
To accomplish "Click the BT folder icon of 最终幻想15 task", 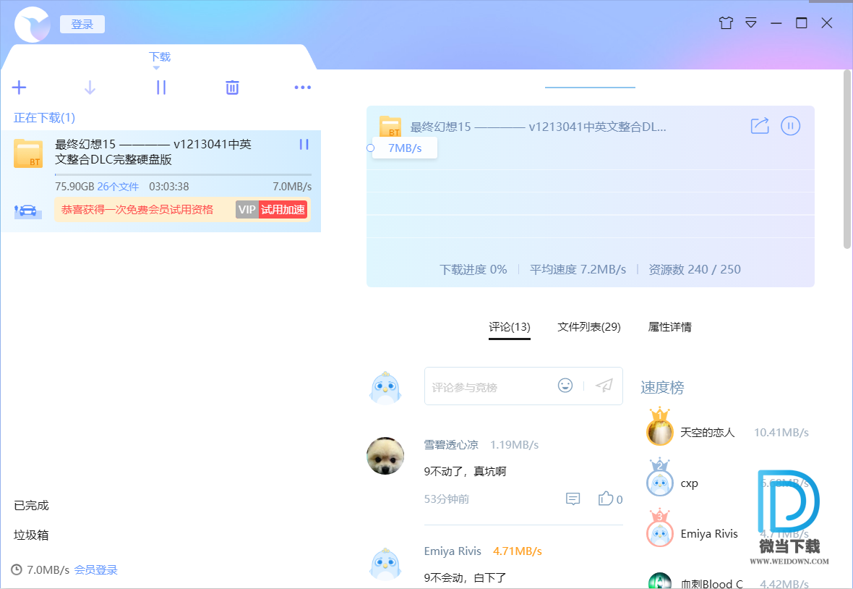I will tap(28, 153).
